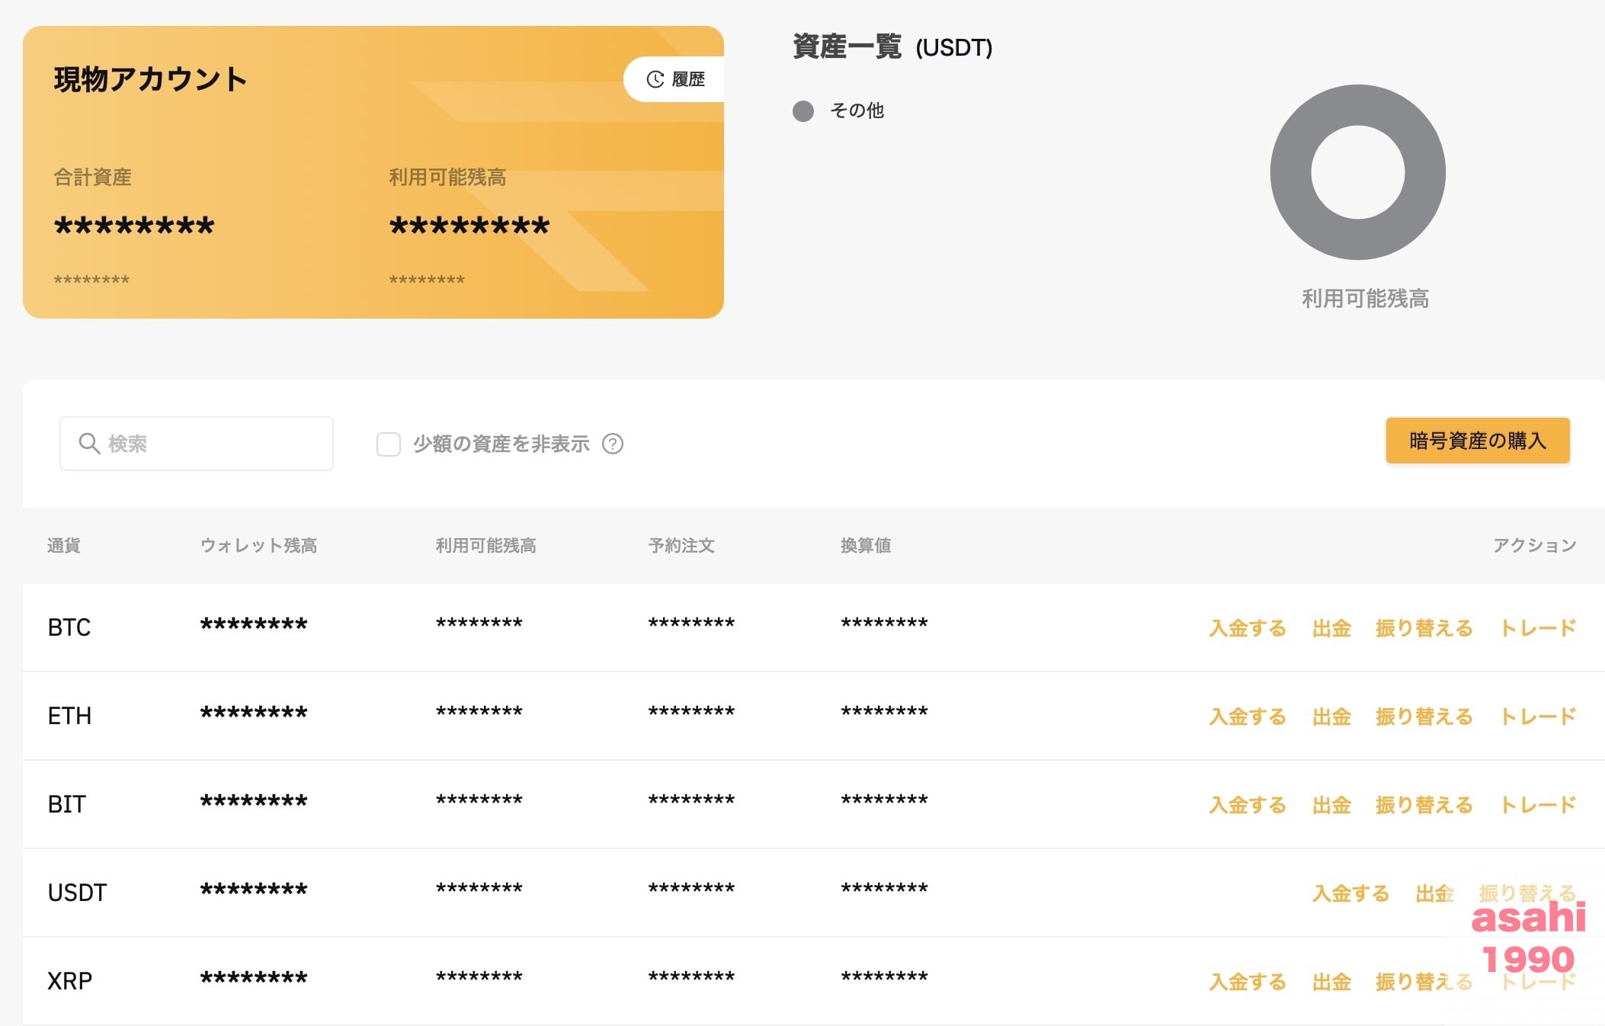The width and height of the screenshot is (1605, 1026).
Task: Select the ETH currency label
Action: (69, 716)
